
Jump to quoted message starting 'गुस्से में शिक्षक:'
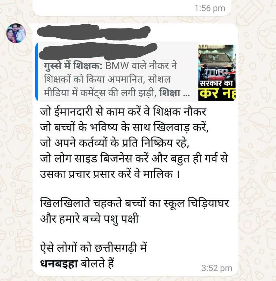point(117,72)
